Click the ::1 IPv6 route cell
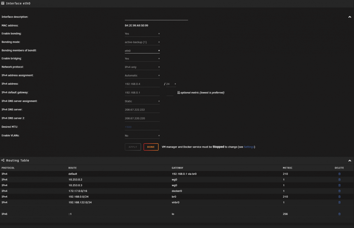Viewport: 354px width, 228px height. (70, 214)
